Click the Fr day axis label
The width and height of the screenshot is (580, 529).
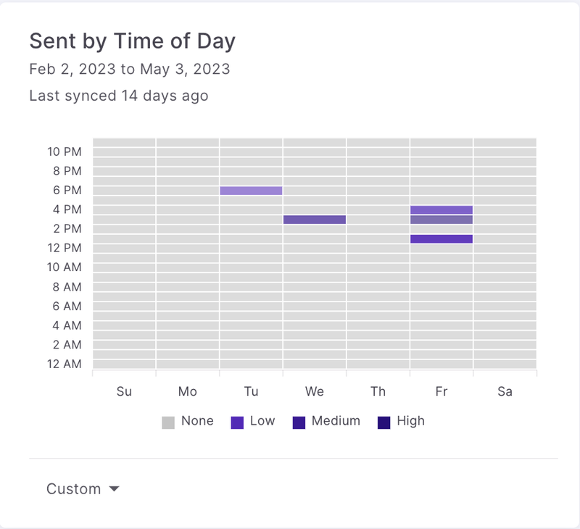pyautogui.click(x=442, y=392)
